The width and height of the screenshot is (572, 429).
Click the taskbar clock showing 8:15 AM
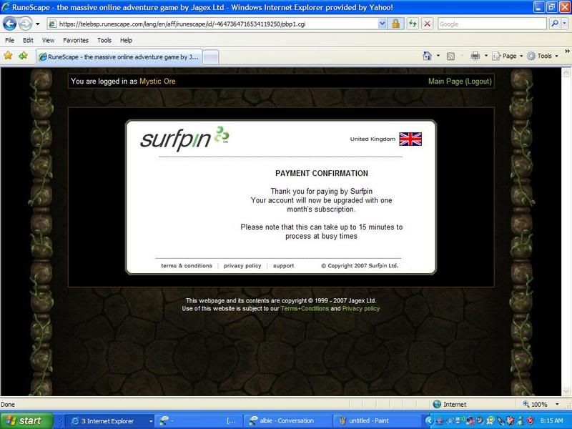click(551, 421)
